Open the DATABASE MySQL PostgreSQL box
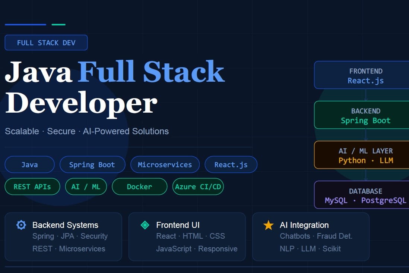 [x=362, y=195]
